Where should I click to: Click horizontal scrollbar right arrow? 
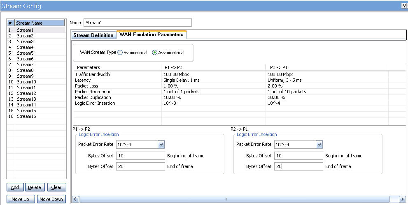[x=402, y=199]
